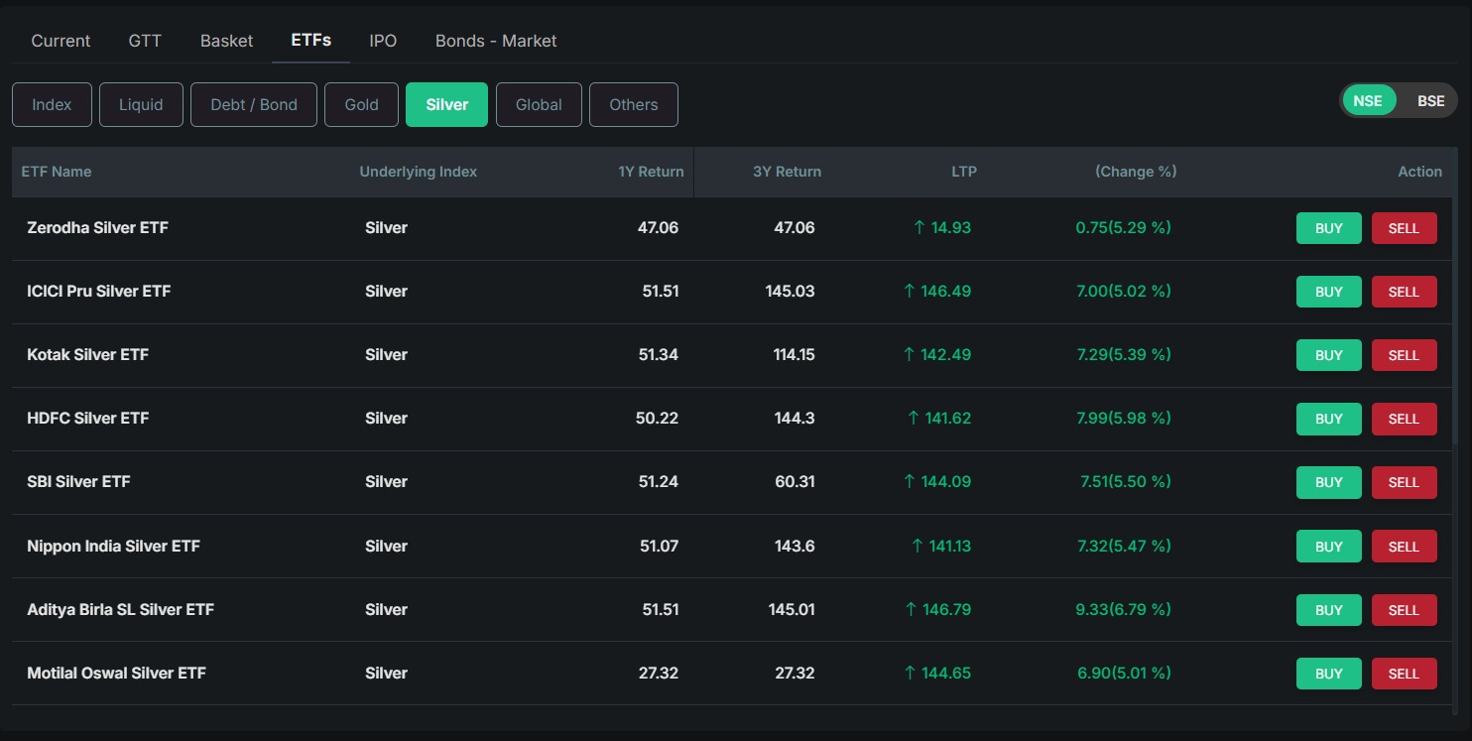Select the Liquid ETF category
Screen dimensions: 1472x741
pos(141,104)
